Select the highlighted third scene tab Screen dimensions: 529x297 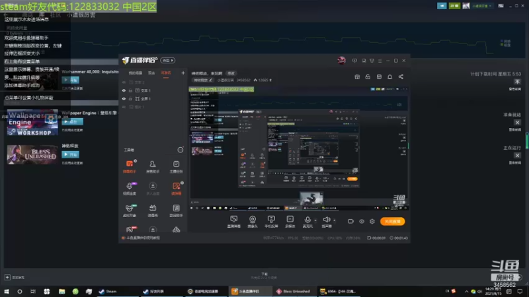click(166, 73)
